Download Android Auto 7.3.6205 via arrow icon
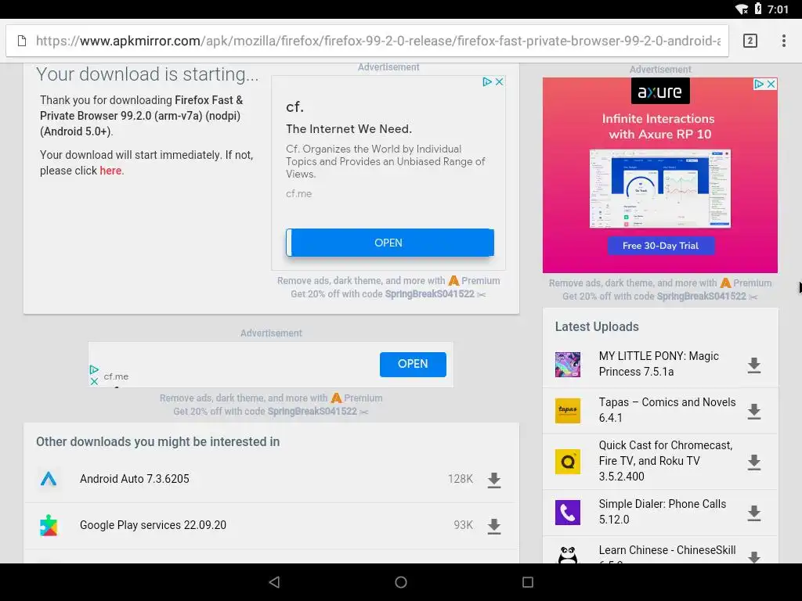The height and width of the screenshot is (601, 802). pyautogui.click(x=493, y=480)
